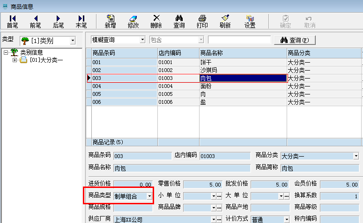The height and width of the screenshot is (223, 363).
Task: Select the 面粉 product row
Action: pyautogui.click(x=224, y=86)
